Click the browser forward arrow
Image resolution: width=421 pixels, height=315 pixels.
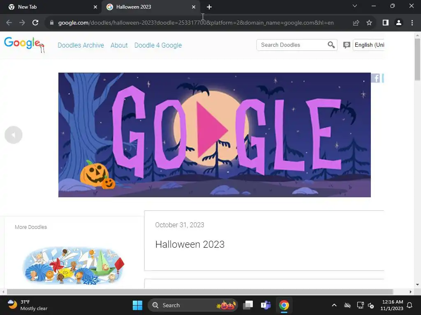coord(22,23)
